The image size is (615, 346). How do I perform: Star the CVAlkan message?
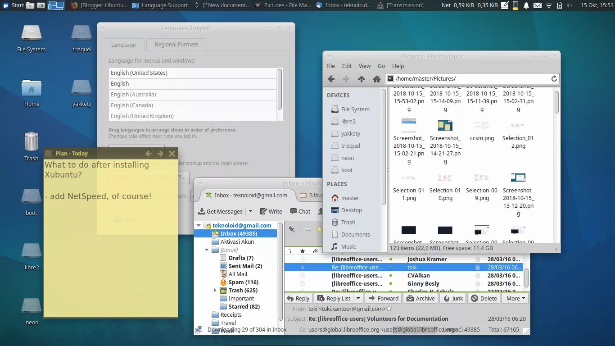tap(303, 276)
